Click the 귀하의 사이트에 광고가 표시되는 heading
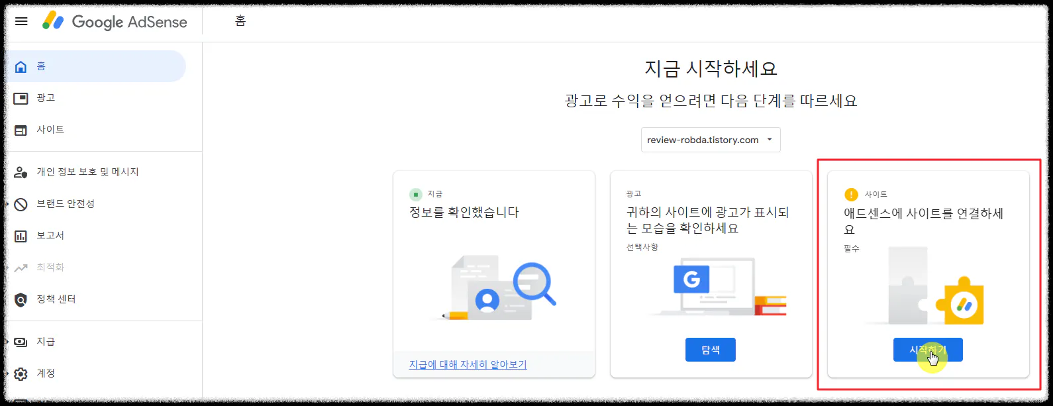The image size is (1053, 406). [707, 220]
